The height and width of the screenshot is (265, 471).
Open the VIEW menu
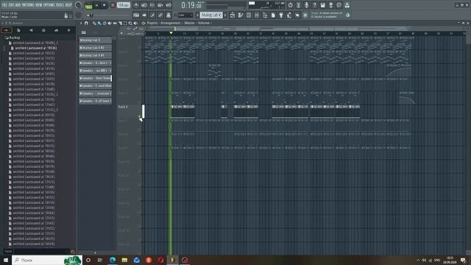(x=39, y=5)
